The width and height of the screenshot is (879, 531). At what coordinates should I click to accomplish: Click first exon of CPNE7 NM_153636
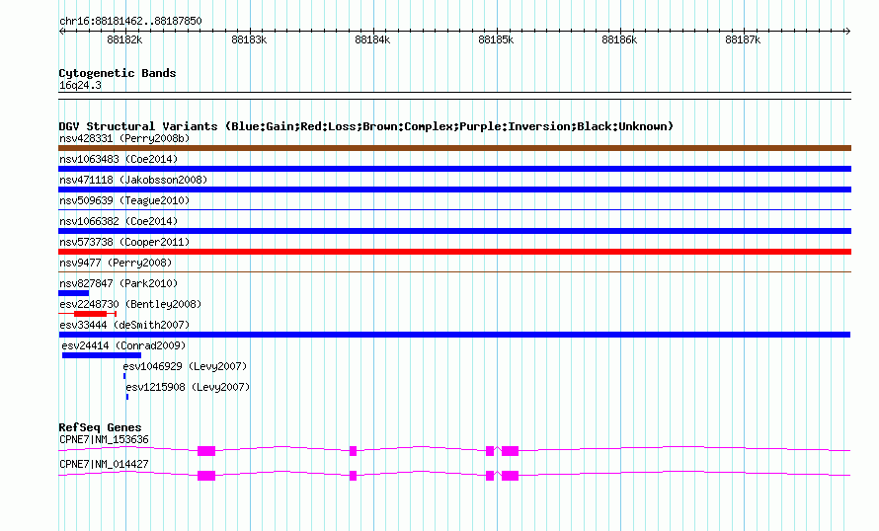tap(206, 451)
